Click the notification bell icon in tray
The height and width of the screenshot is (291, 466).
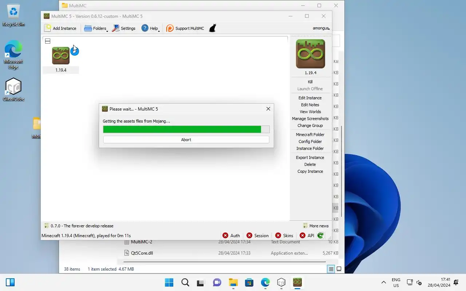(456, 282)
